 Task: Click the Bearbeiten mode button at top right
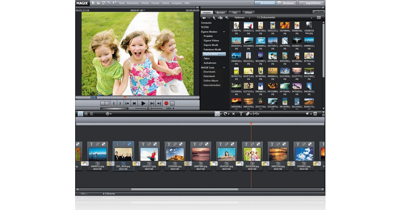pos(265,3)
